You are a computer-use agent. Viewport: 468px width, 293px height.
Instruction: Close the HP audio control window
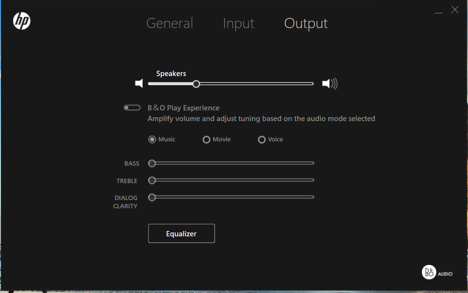click(455, 10)
